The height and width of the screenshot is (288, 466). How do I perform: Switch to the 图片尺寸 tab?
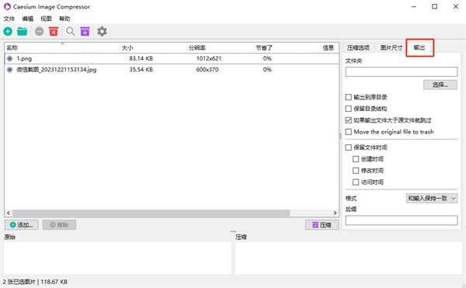(x=391, y=48)
